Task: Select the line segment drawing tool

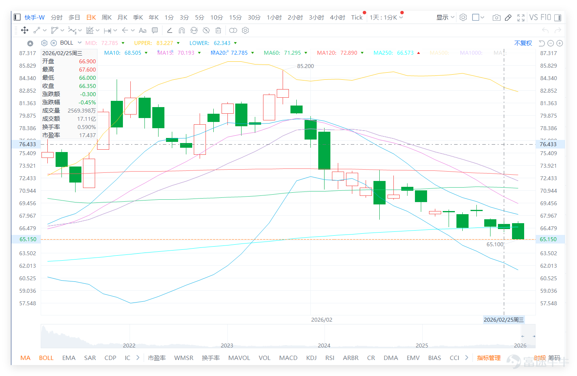Action: (x=37, y=30)
